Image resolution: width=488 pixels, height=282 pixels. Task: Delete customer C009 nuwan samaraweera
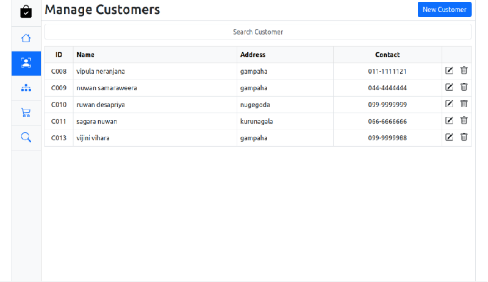464,87
